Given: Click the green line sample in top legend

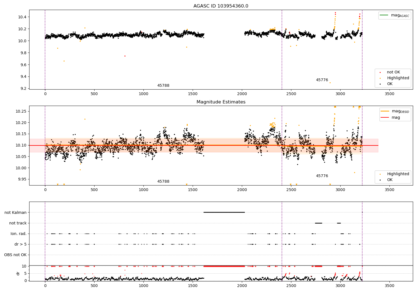Looking at the screenshot, I should (384, 15).
